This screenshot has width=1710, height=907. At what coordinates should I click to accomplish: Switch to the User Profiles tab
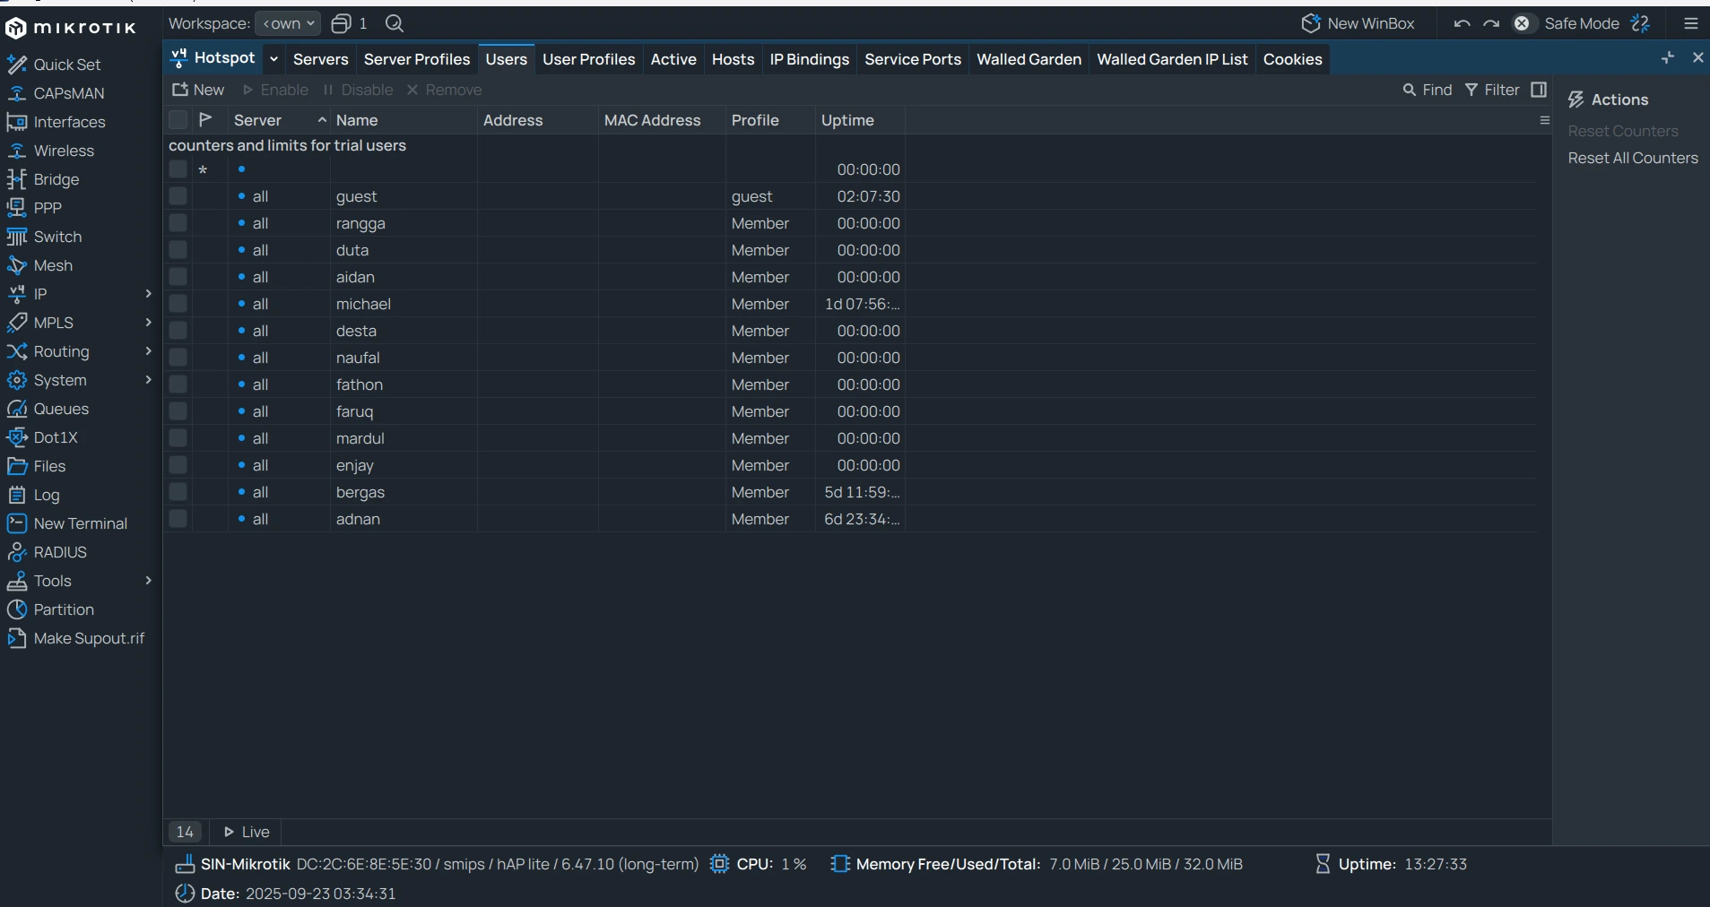tap(588, 59)
